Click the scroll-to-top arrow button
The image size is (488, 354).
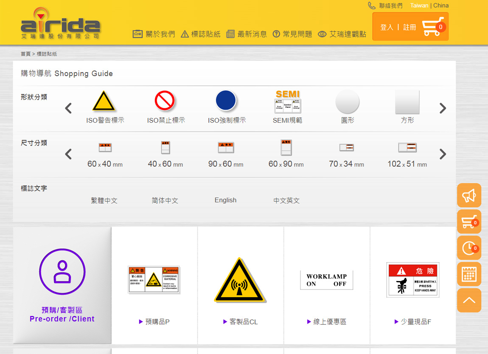click(469, 300)
